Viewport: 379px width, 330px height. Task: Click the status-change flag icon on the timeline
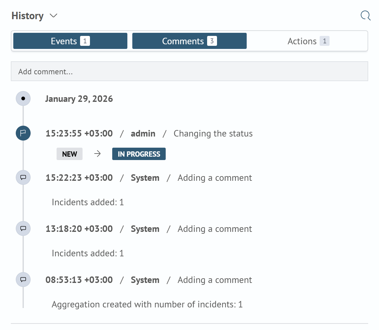[23, 133]
